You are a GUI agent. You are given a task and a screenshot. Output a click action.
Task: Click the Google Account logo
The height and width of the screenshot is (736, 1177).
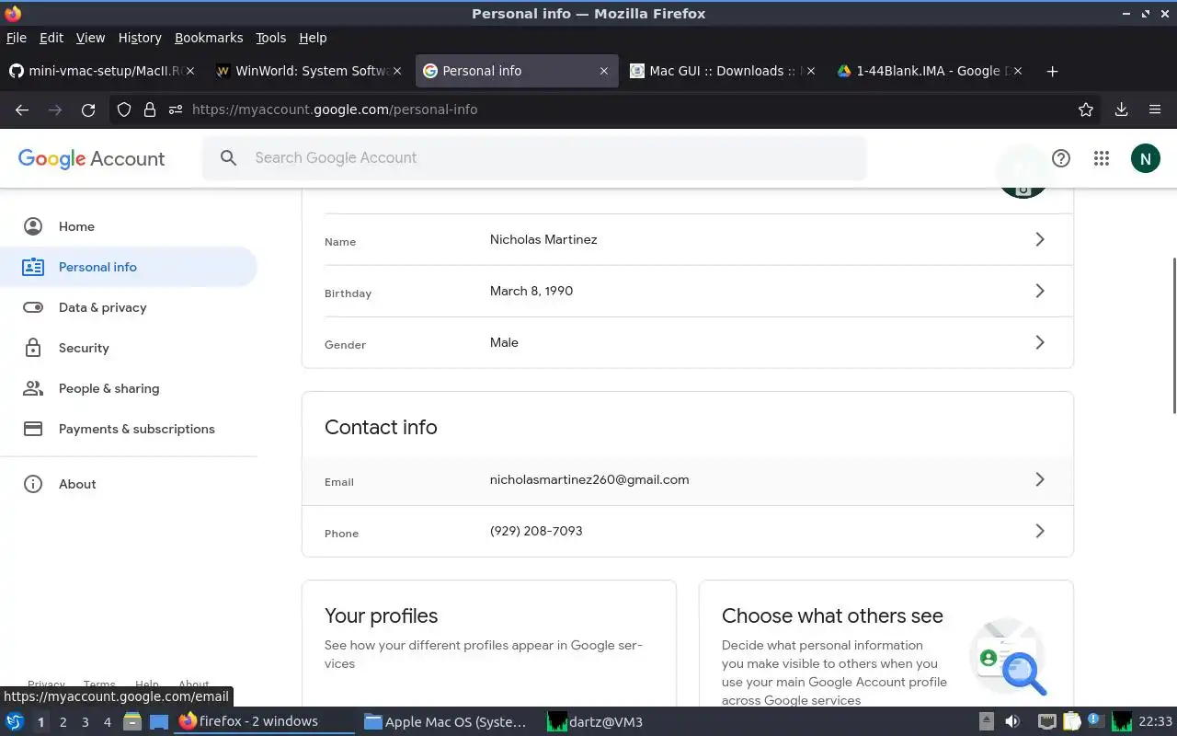[91, 158]
